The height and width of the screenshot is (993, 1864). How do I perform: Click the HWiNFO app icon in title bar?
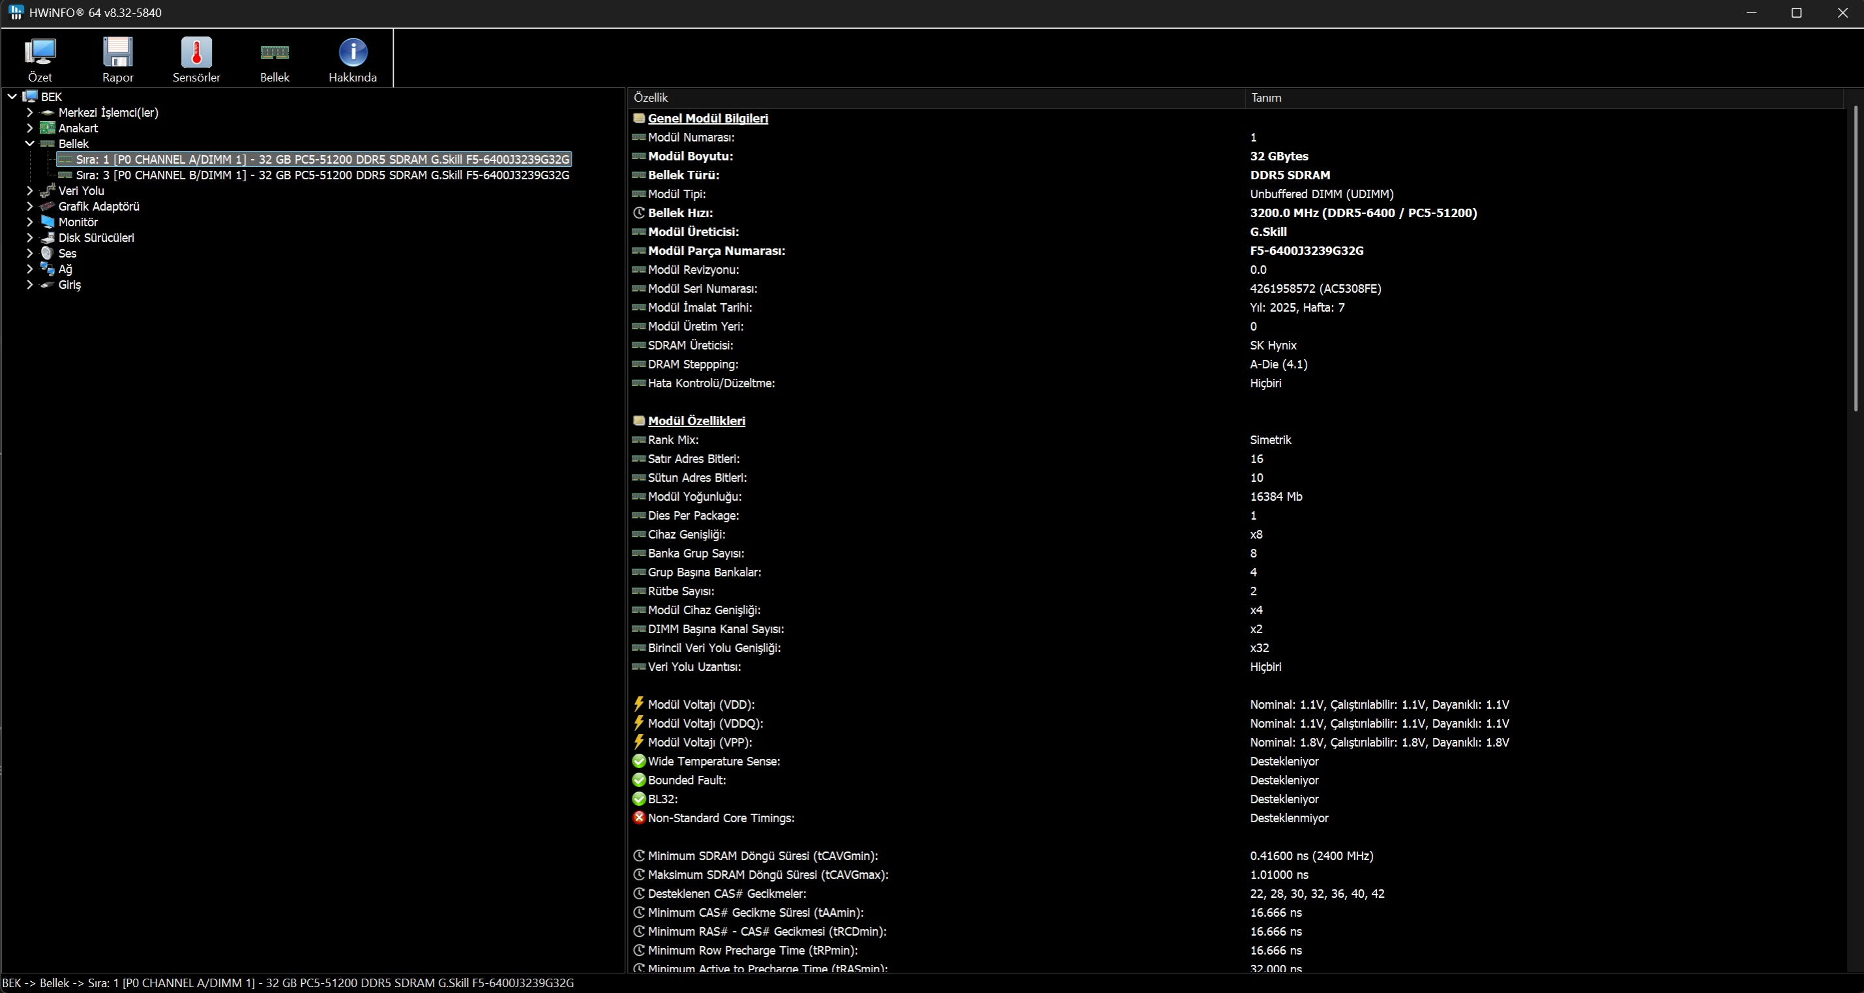pyautogui.click(x=15, y=12)
